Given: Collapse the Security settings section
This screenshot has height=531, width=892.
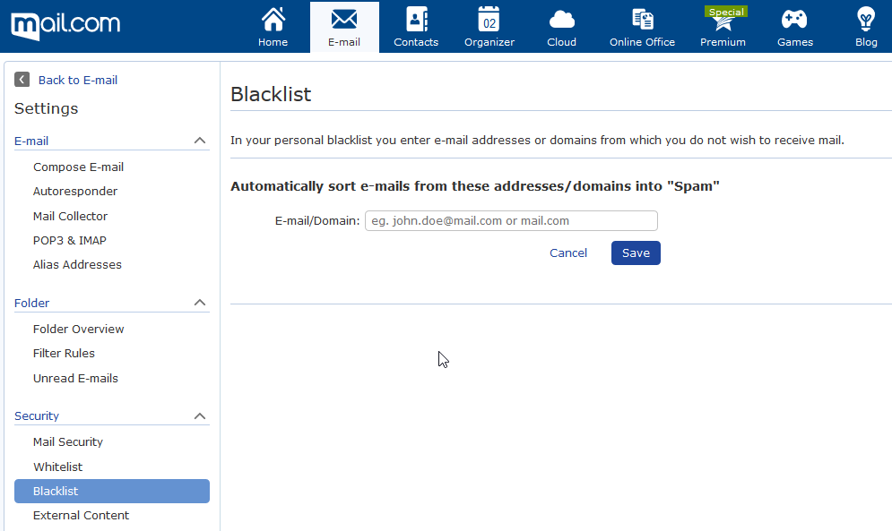Looking at the screenshot, I should [200, 416].
